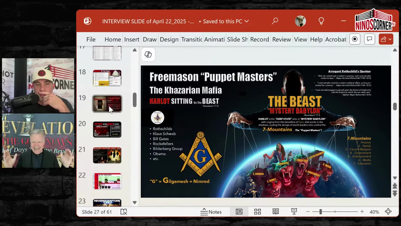Click the slide area scrollbar handle
The width and height of the screenshot is (401, 226).
click(x=395, y=106)
